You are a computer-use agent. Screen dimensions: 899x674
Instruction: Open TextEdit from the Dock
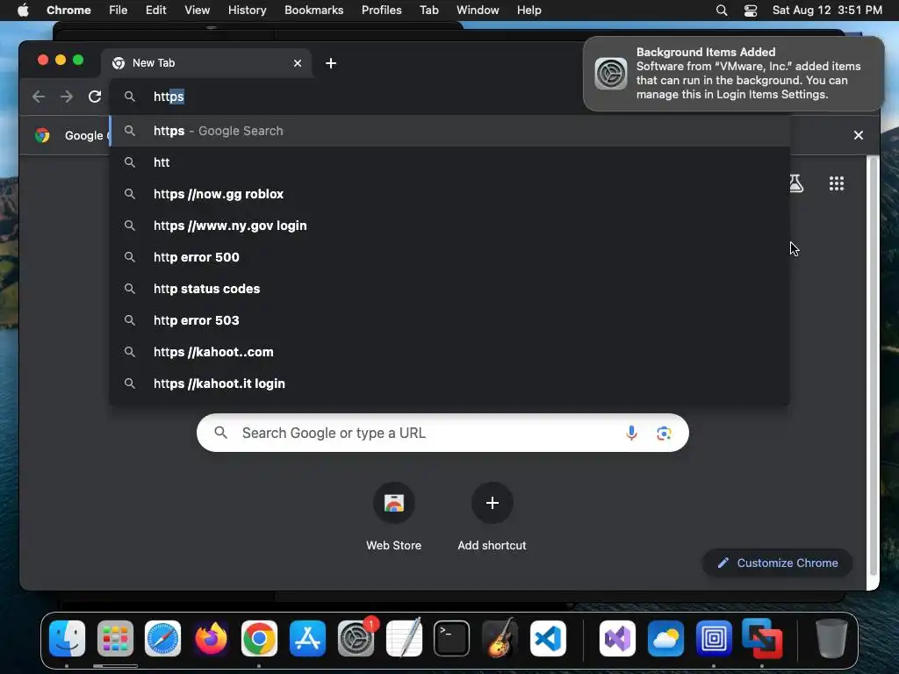404,639
